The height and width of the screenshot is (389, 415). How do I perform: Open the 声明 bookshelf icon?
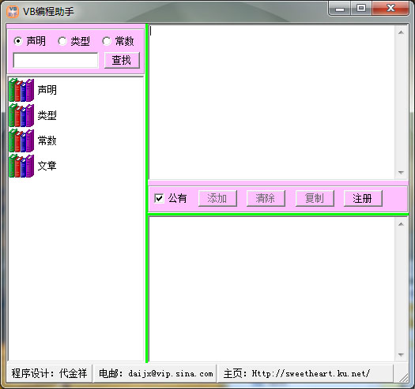click(21, 90)
